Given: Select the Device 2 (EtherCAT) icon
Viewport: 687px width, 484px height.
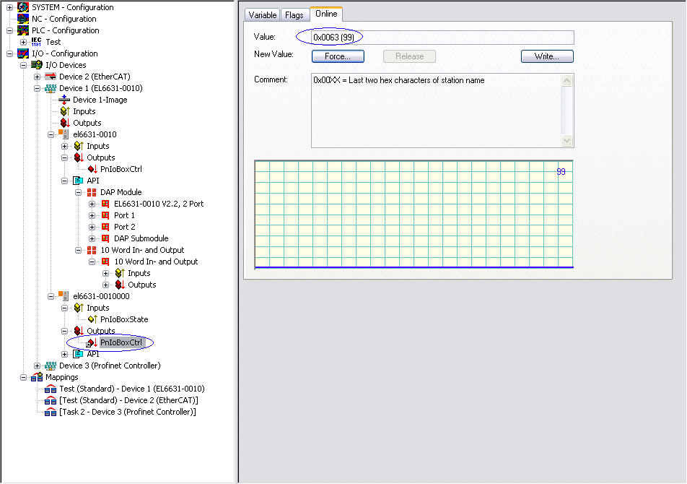Looking at the screenshot, I should (x=51, y=77).
